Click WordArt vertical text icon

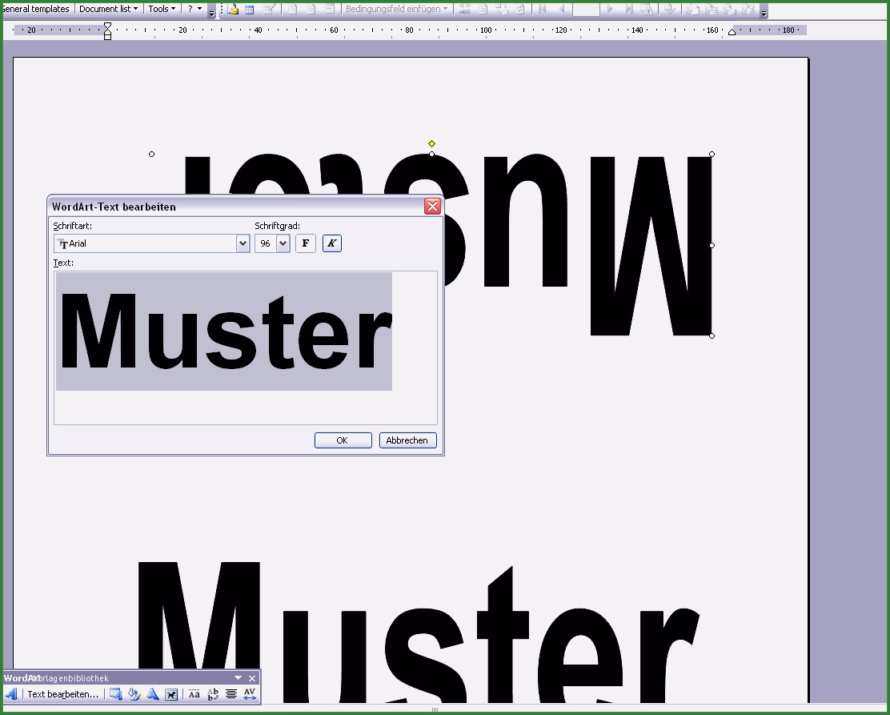coord(213,694)
